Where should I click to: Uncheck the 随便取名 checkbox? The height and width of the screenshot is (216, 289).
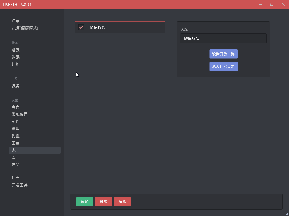[81, 27]
